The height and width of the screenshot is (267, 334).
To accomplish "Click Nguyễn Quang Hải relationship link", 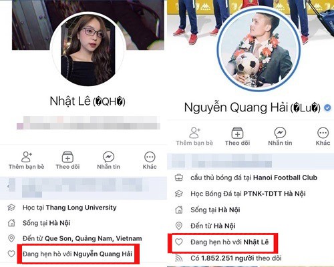I will 103,254.
